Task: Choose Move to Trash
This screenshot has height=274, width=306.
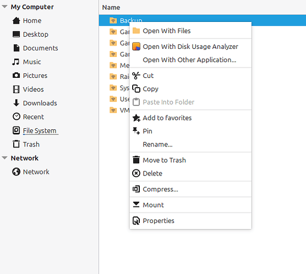Action: point(165,160)
